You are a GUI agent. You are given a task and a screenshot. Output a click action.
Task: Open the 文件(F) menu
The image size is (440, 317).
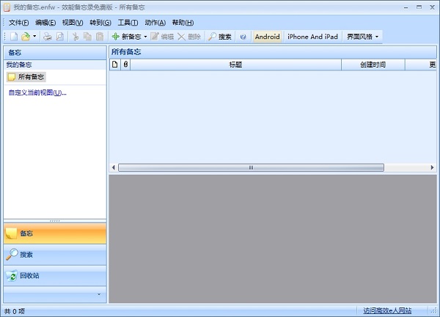coord(18,22)
